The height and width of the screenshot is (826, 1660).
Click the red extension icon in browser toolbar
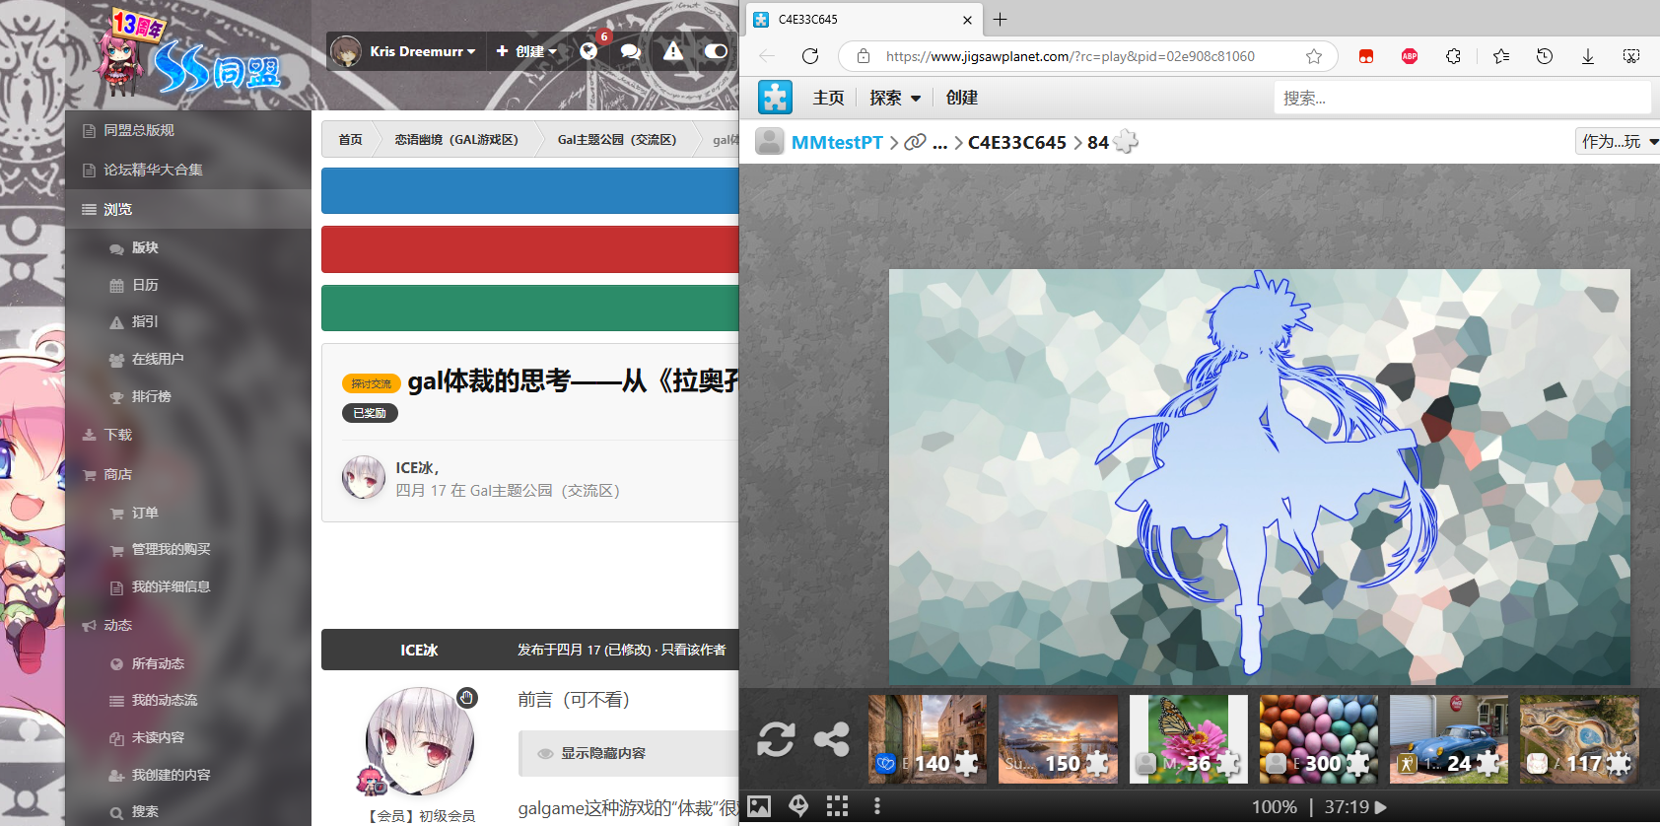pos(1366,56)
